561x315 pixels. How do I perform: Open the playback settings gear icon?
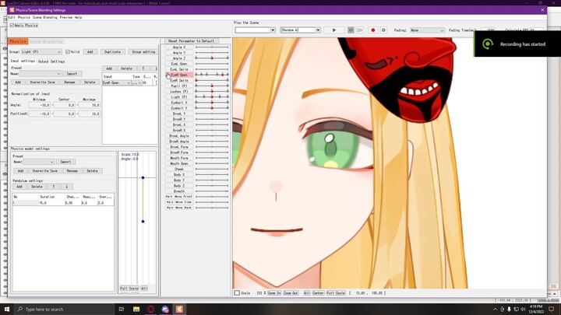tap(383, 30)
